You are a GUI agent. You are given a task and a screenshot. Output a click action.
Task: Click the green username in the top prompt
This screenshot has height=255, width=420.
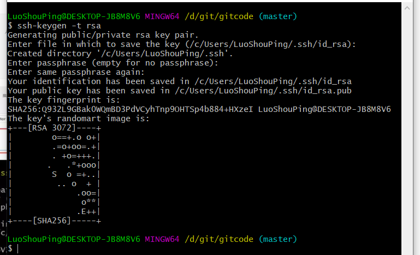pos(74,16)
